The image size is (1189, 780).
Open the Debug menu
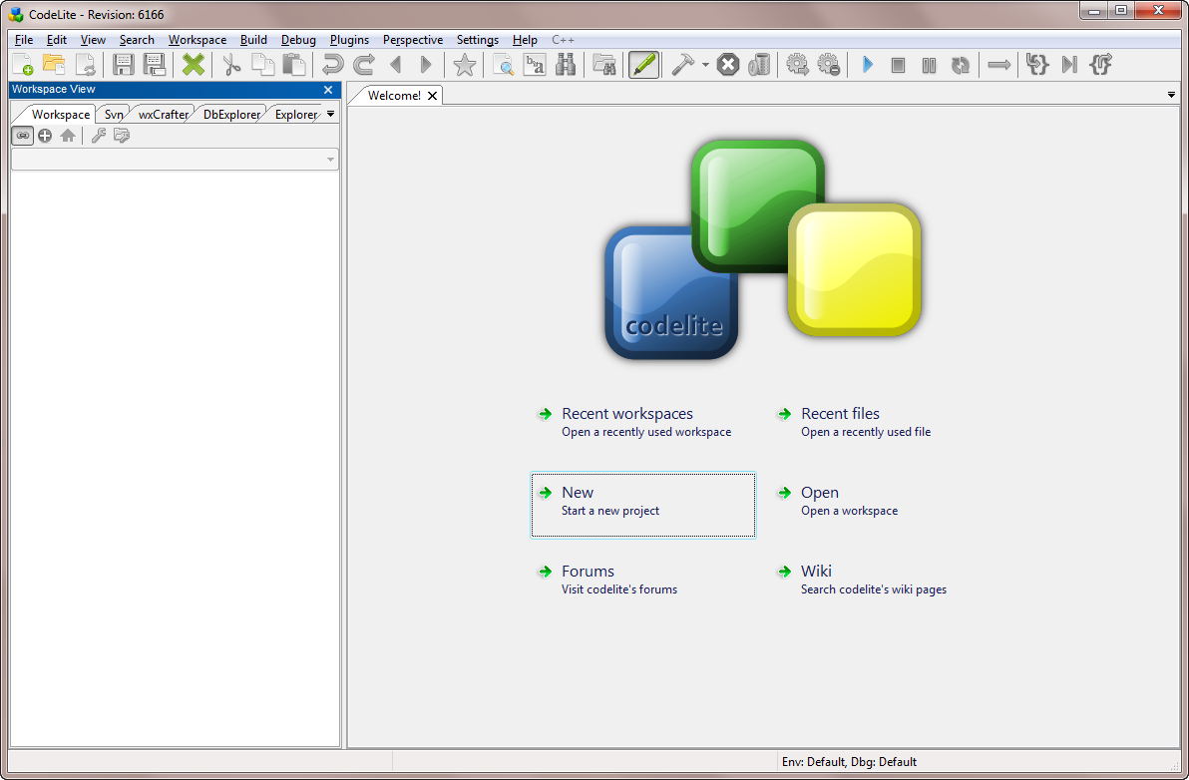pos(298,40)
